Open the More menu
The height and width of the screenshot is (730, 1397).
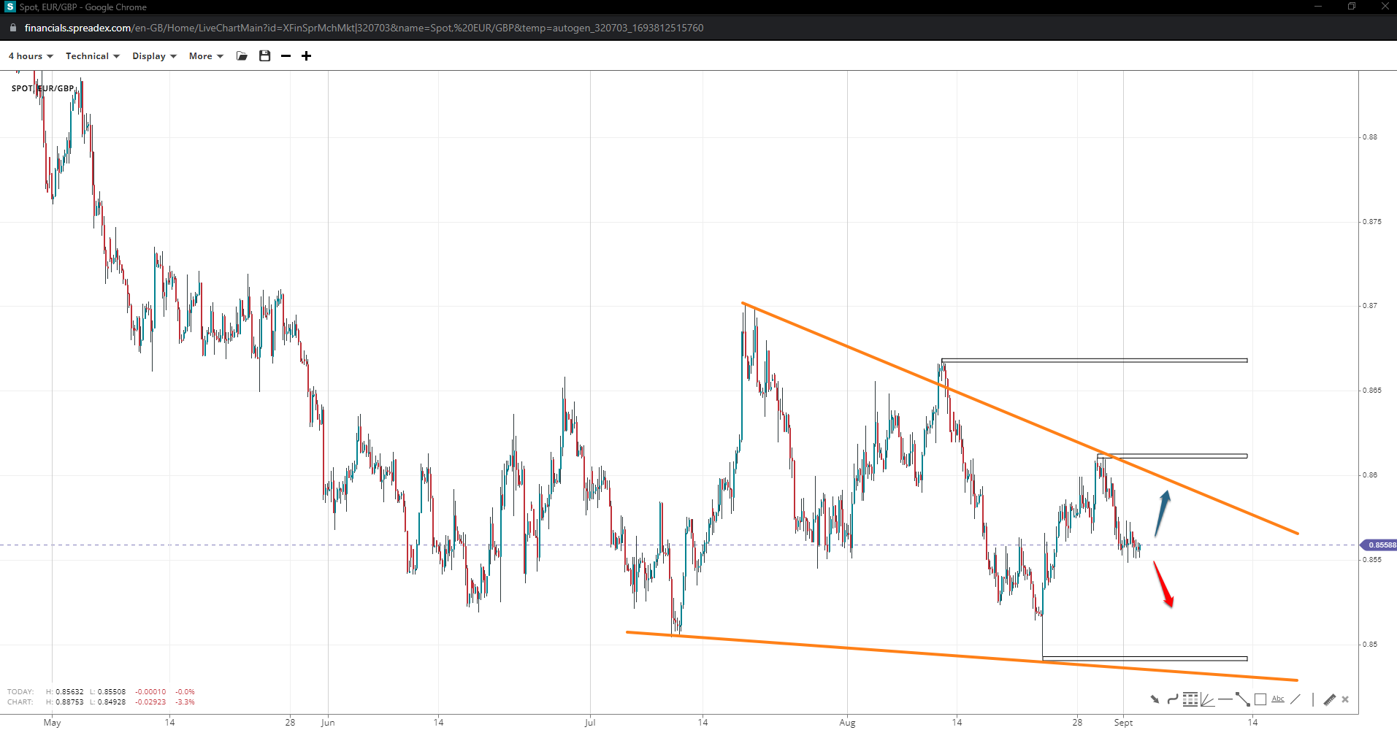point(205,56)
